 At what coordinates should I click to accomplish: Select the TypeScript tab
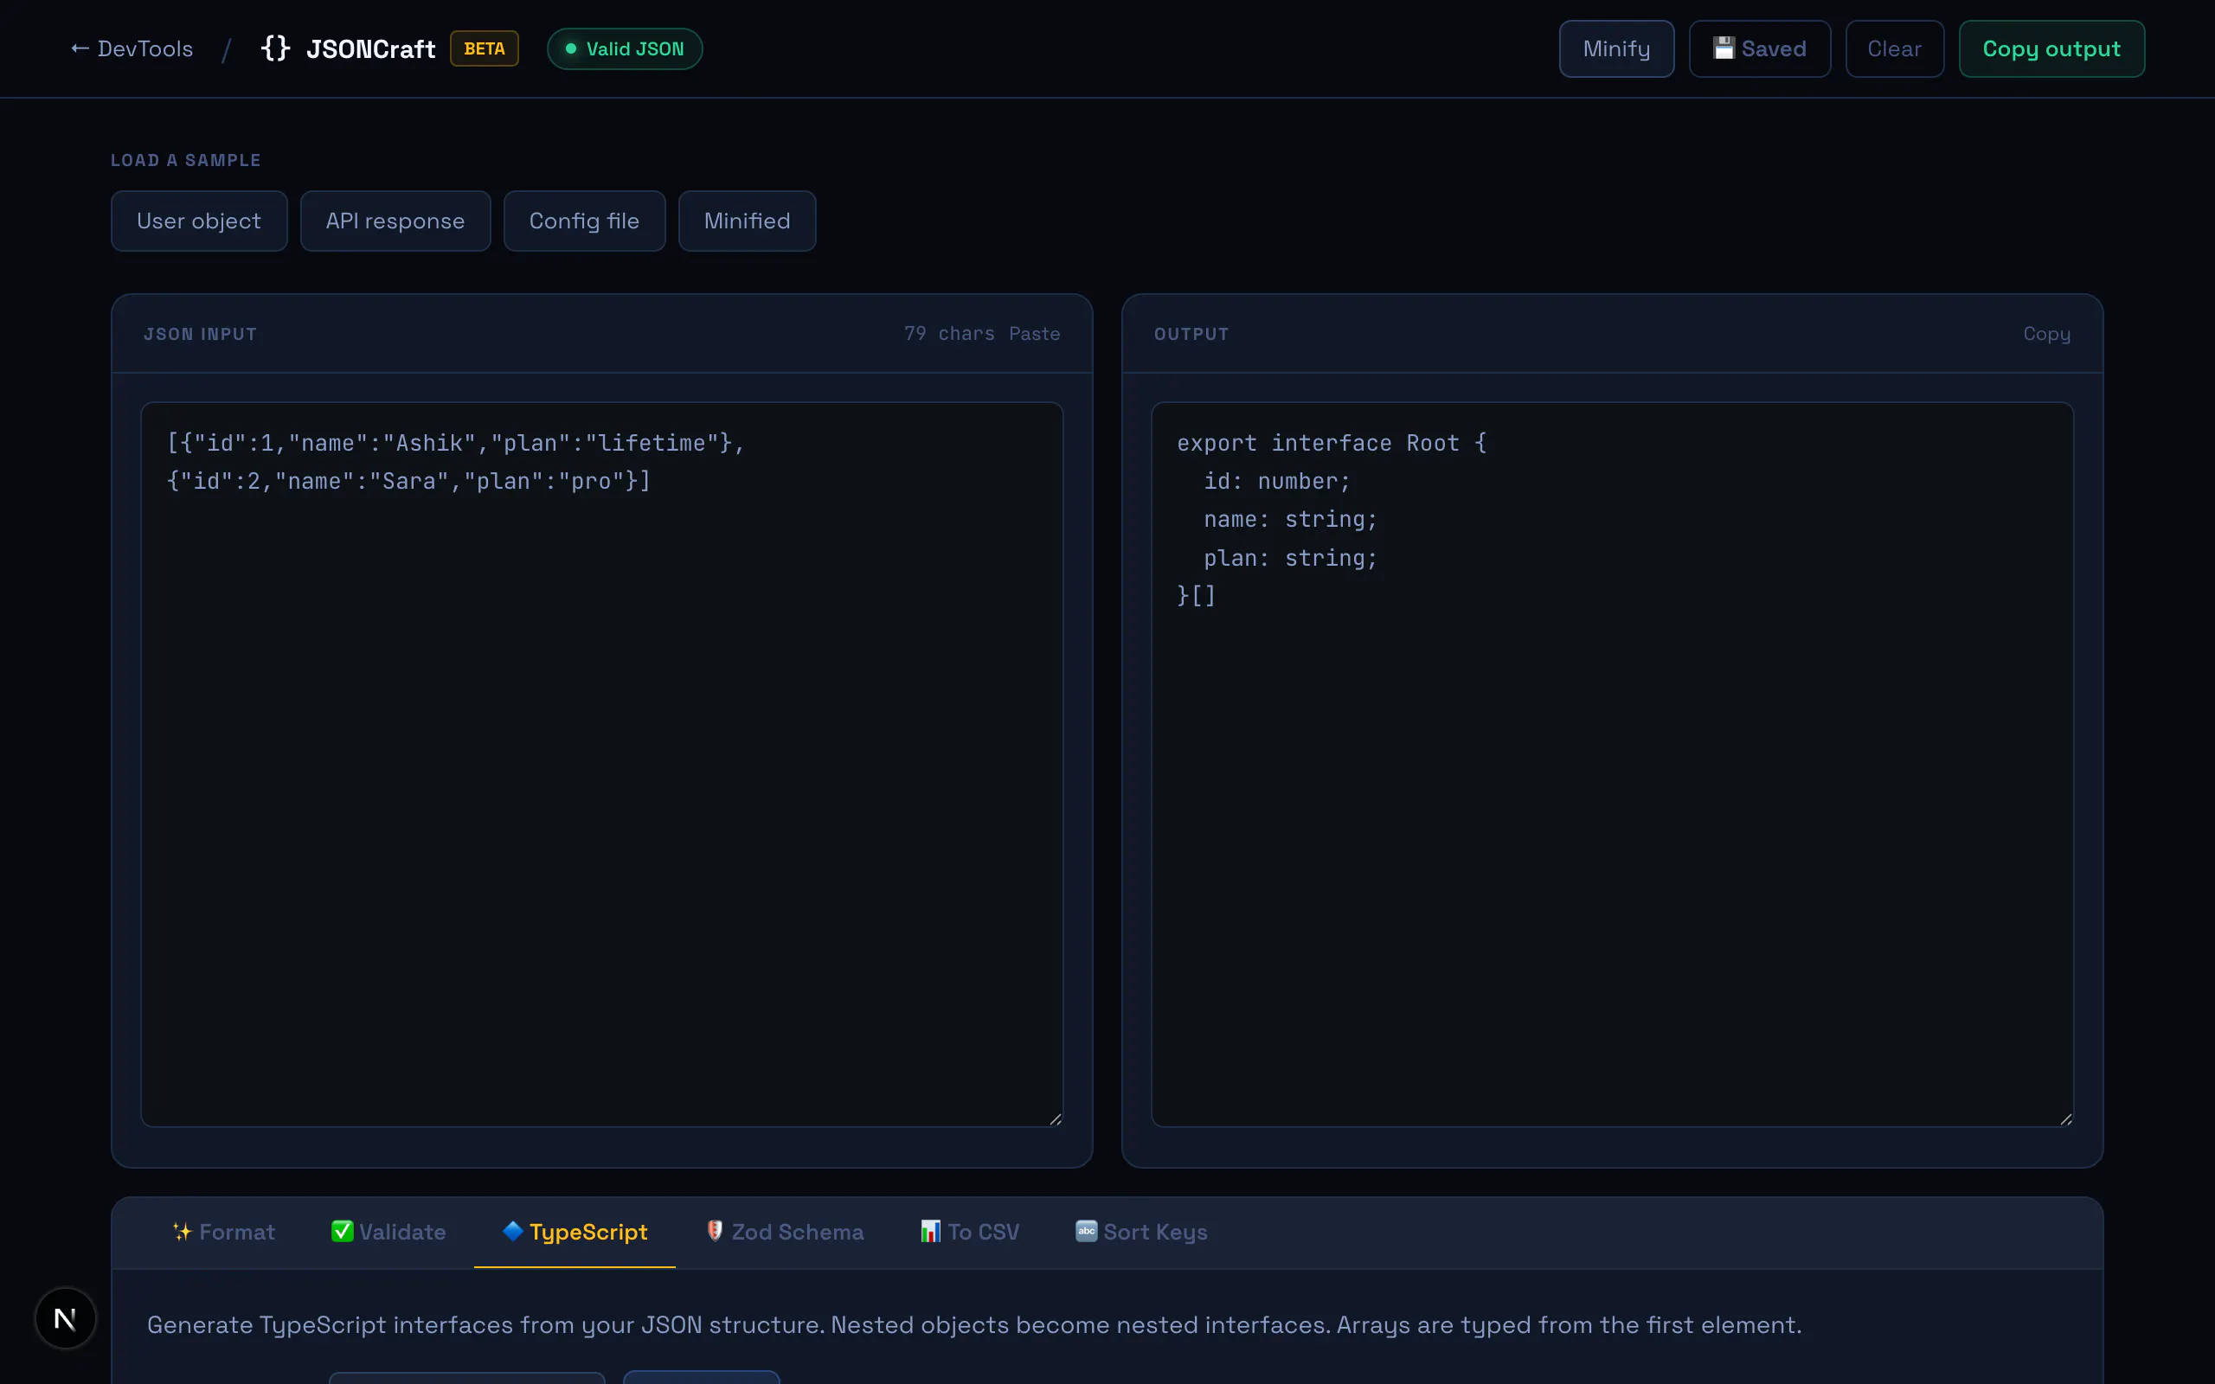(x=575, y=1232)
